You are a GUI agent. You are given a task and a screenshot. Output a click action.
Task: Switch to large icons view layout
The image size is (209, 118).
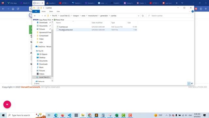pyautogui.click(x=192, y=84)
